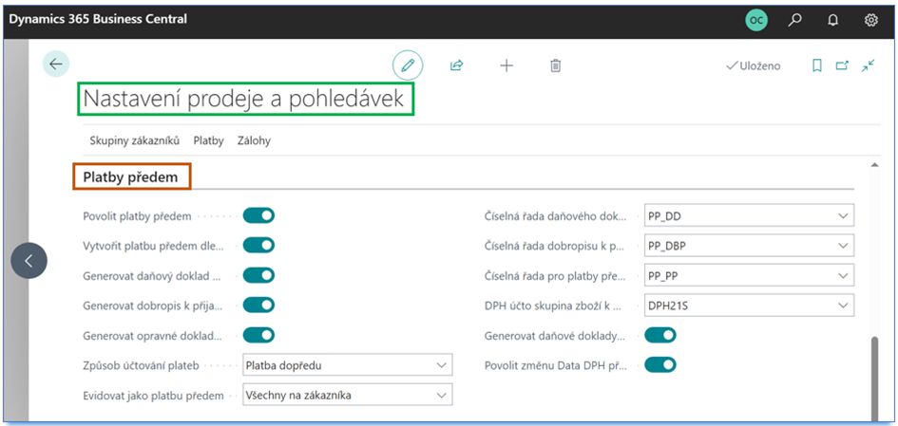
Task: Click the collapse page arrows icon
Action: [869, 65]
